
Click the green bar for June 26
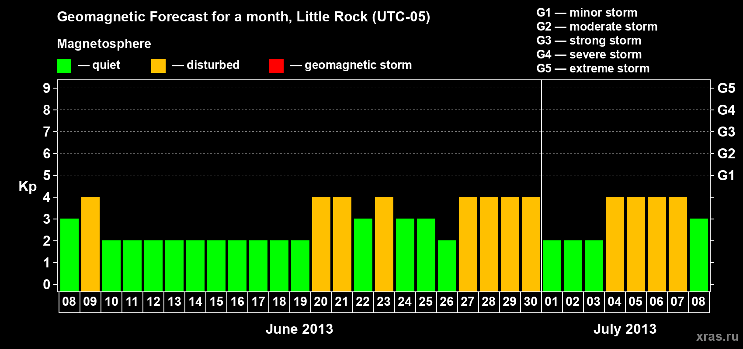pyautogui.click(x=447, y=266)
